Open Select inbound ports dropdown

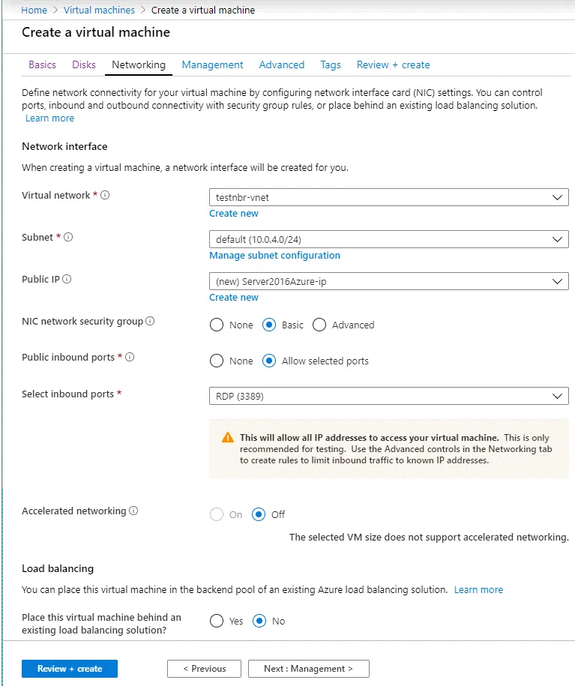pos(388,395)
